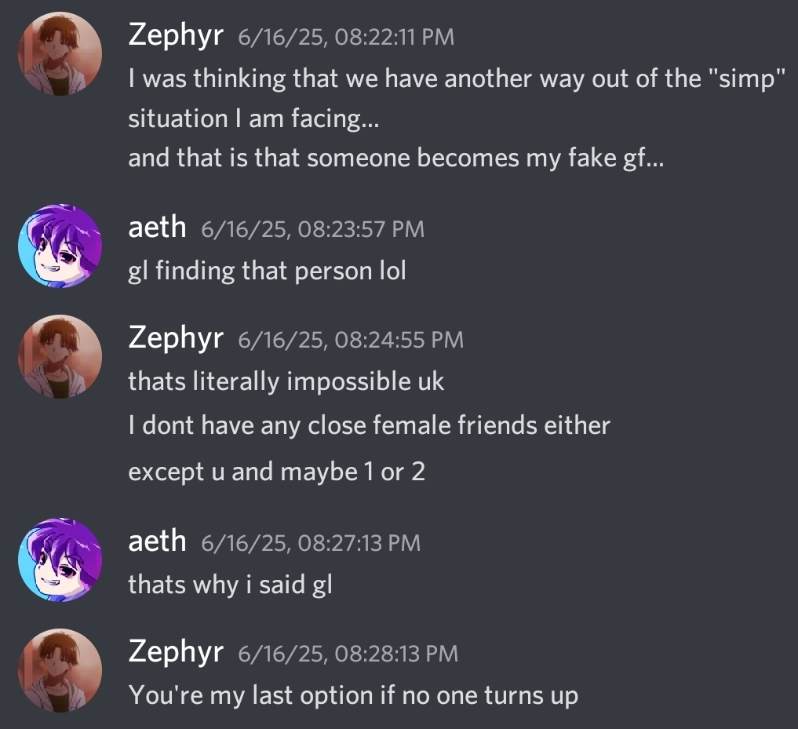Select the "thats why i said gl" message
This screenshot has width=798, height=729.
coord(230,585)
